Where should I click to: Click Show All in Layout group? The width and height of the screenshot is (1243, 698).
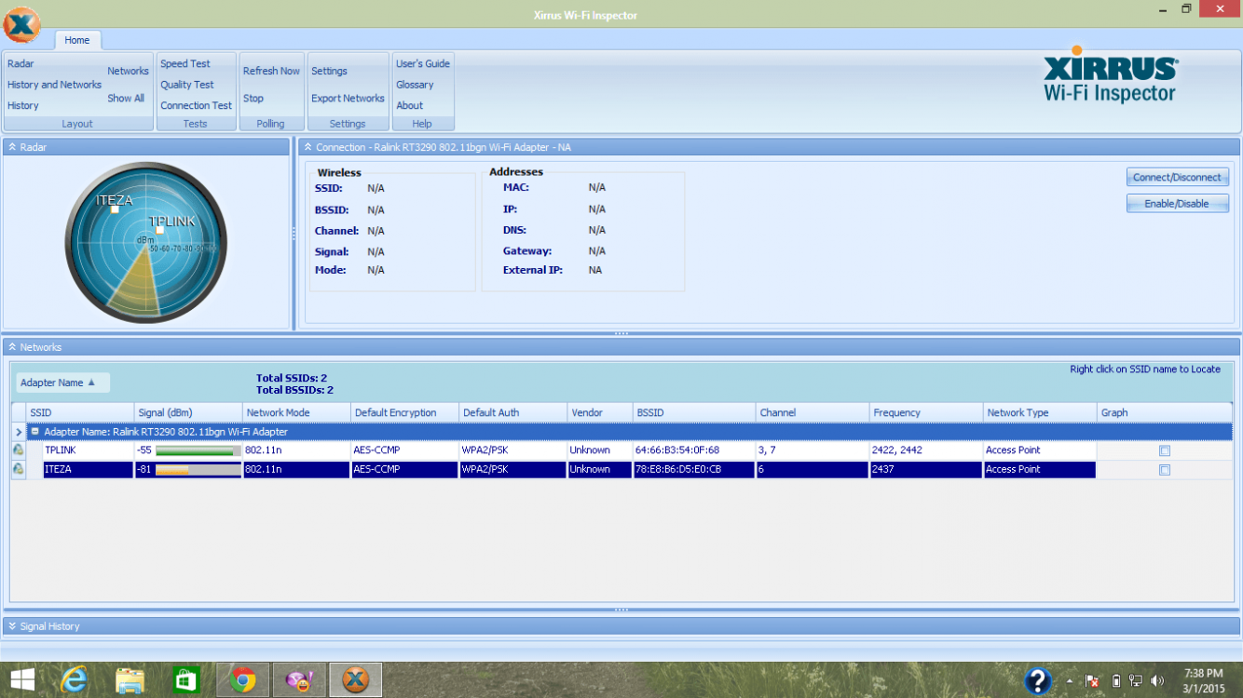tap(126, 98)
